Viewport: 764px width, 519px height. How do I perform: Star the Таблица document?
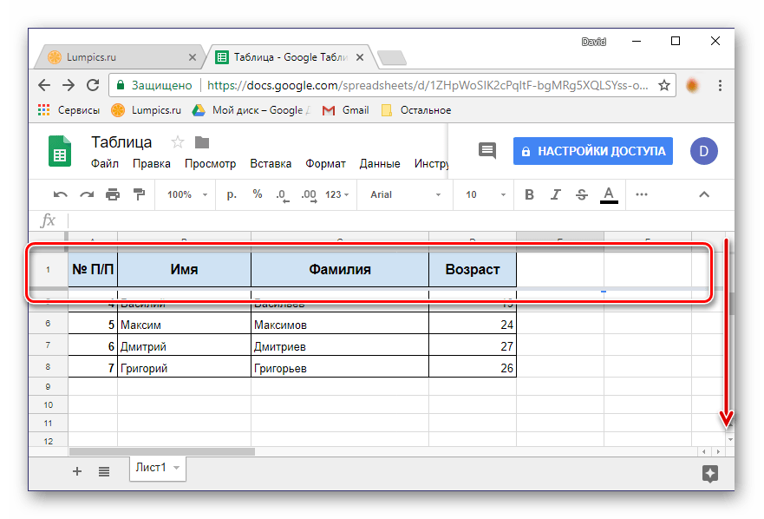click(178, 142)
